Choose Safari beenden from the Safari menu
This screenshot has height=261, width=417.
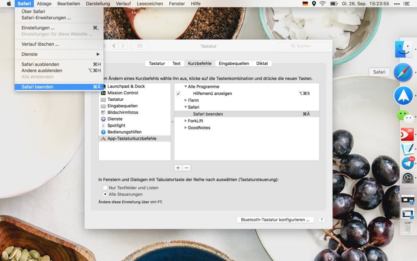click(x=37, y=87)
